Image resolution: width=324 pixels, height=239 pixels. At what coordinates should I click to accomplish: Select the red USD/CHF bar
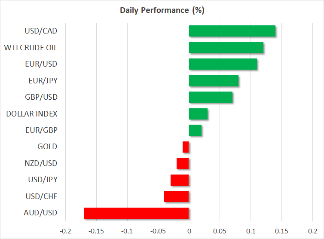pyautogui.click(x=177, y=196)
